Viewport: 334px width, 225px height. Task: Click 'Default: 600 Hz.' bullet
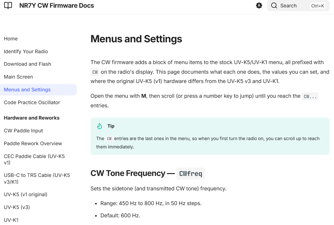[120, 215]
